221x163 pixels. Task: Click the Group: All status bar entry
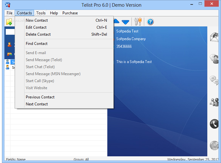(x=81, y=159)
